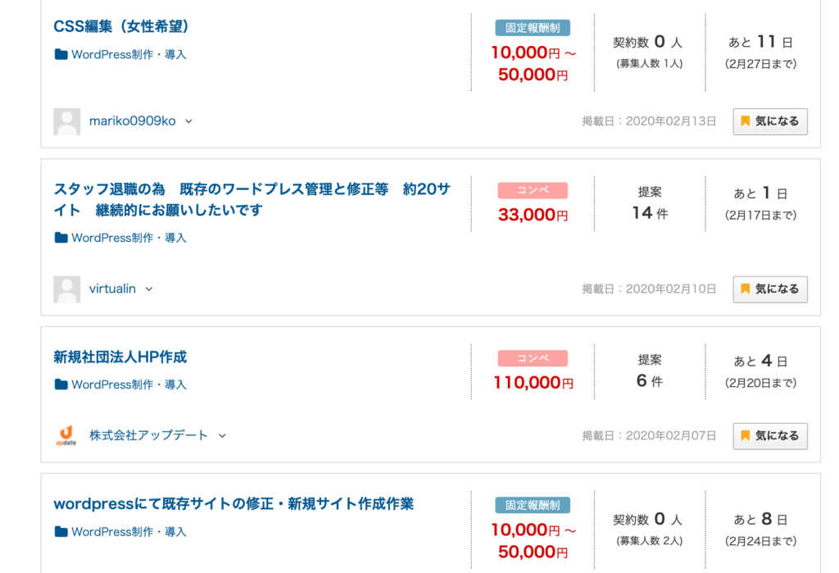Click folder icon under wordpressにて既存サイト listing

[x=61, y=532]
